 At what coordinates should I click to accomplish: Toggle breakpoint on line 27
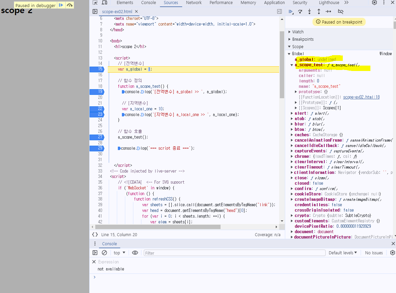[x=97, y=137]
